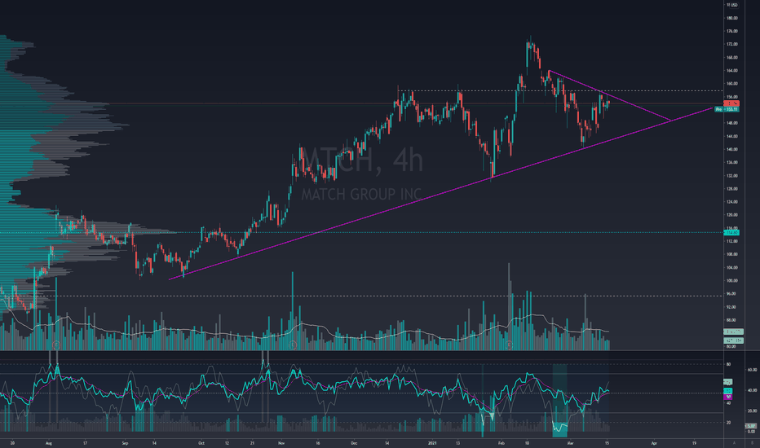Click the 172.00 price axis label

732,44
